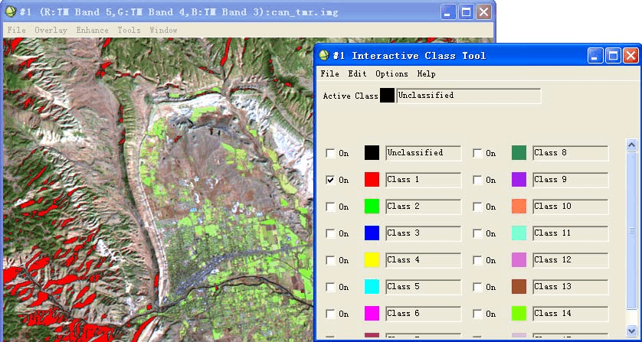Click the Class 4 name field
This screenshot has height=342, width=642.
coord(424,260)
